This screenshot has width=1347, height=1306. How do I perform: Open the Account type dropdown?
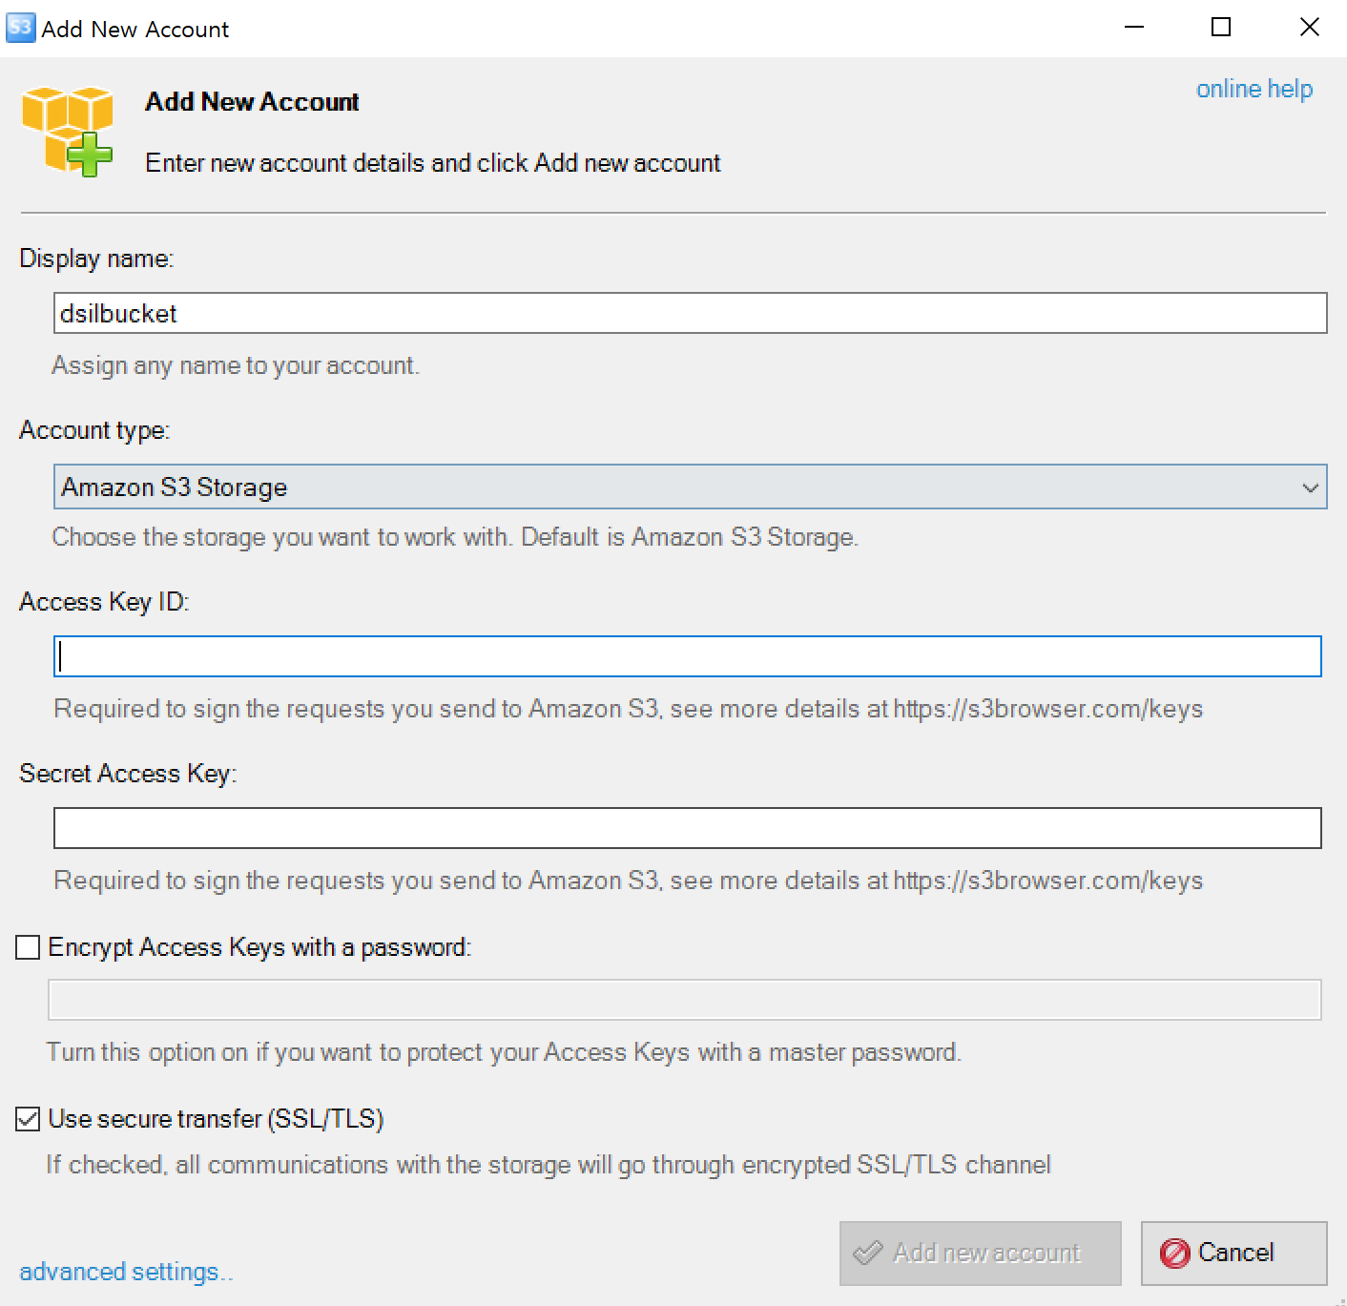click(x=690, y=487)
